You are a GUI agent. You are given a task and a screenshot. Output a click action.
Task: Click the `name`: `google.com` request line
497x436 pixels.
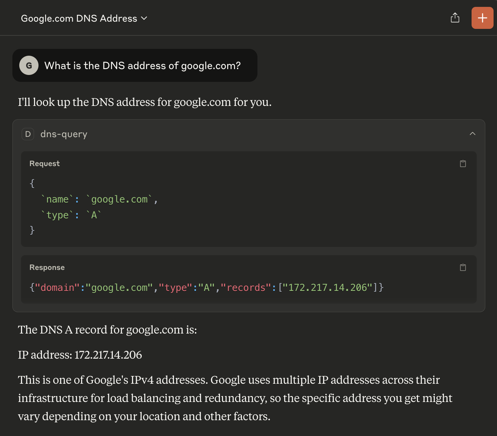click(99, 199)
